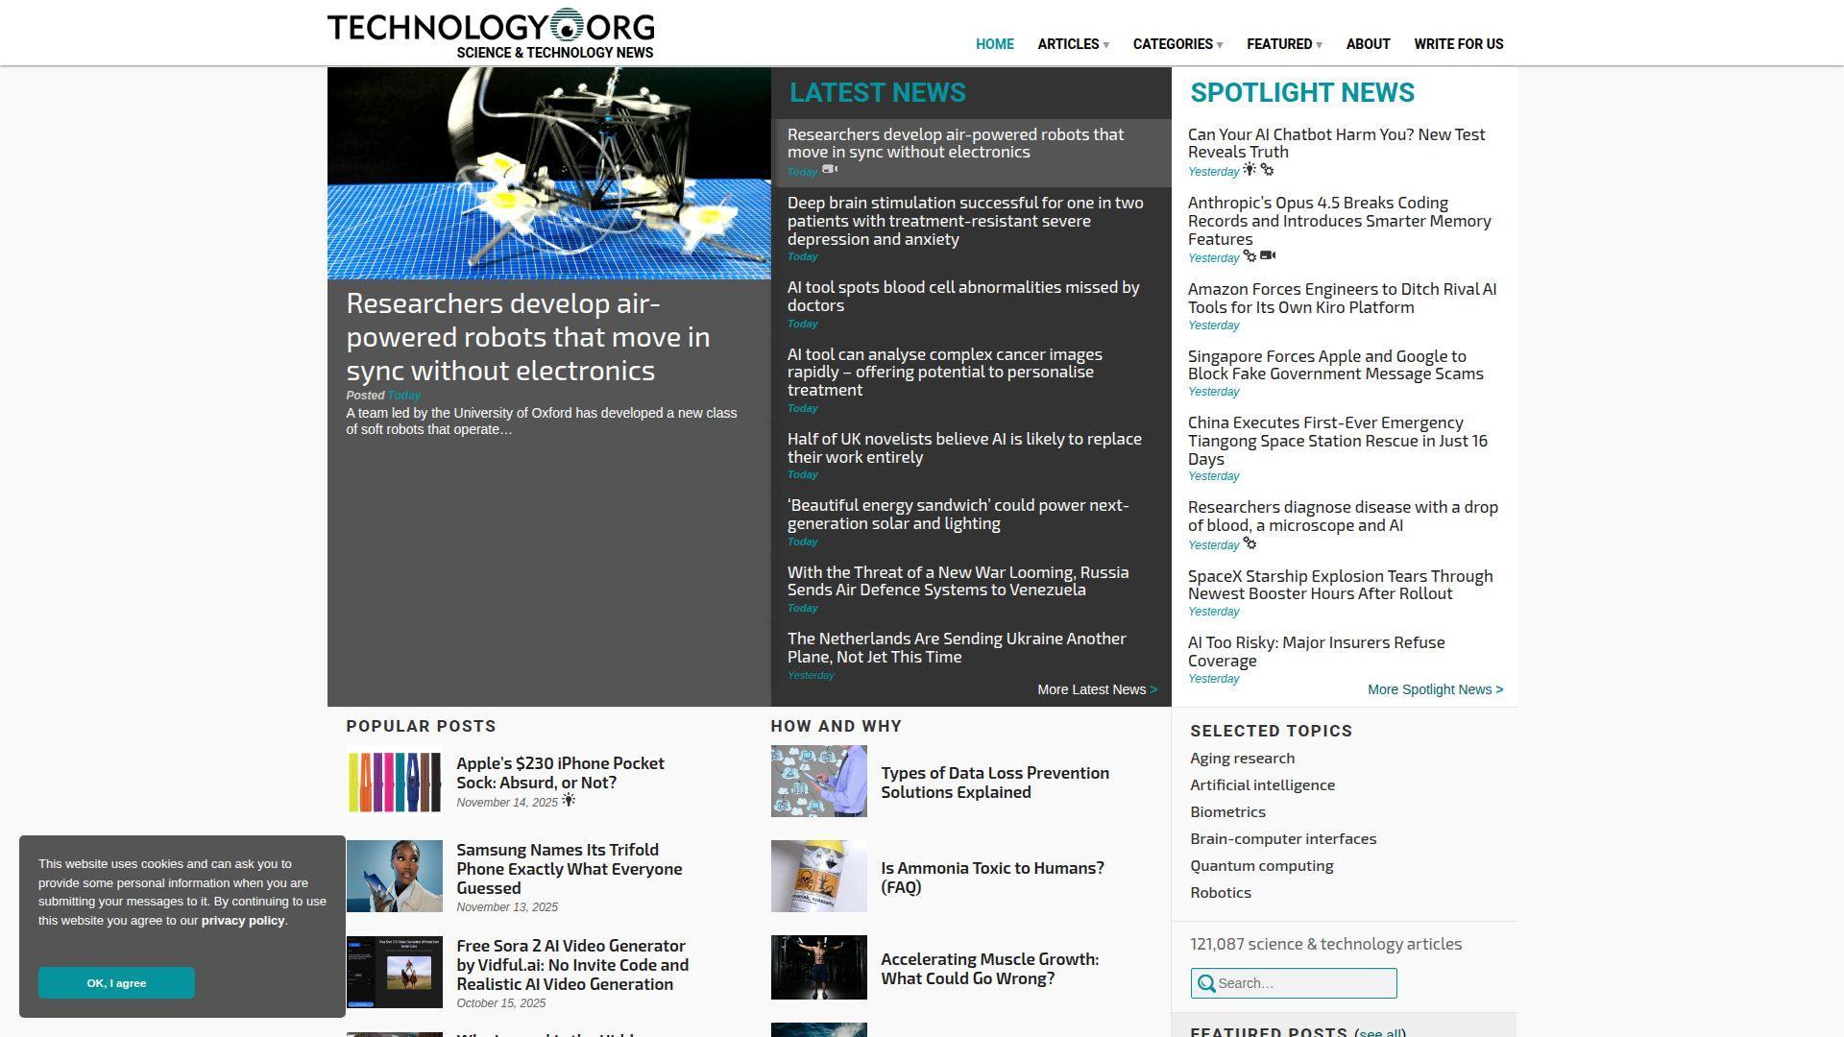Screen dimensions: 1844x1037
Task: Open the privacy policy link
Action: pos(242,920)
